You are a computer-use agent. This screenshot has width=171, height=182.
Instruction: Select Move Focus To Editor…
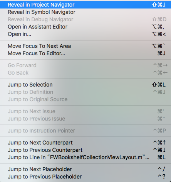pos(85,53)
